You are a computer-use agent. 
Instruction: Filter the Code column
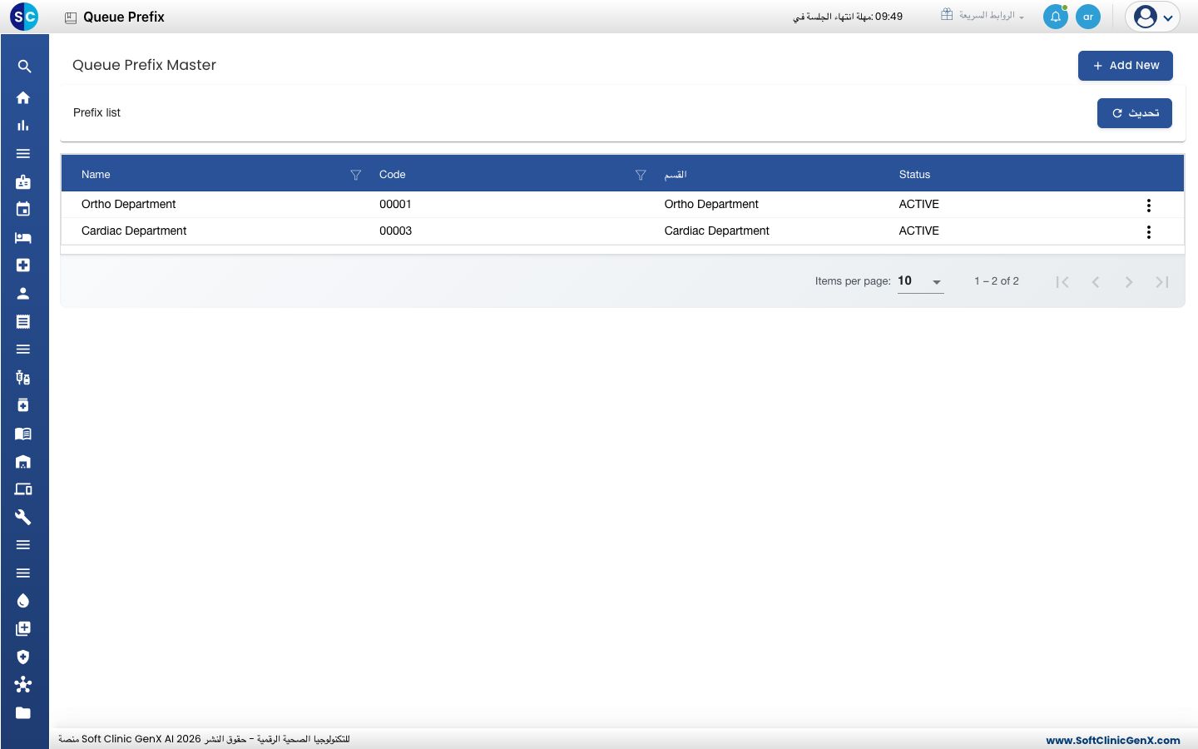(641, 175)
